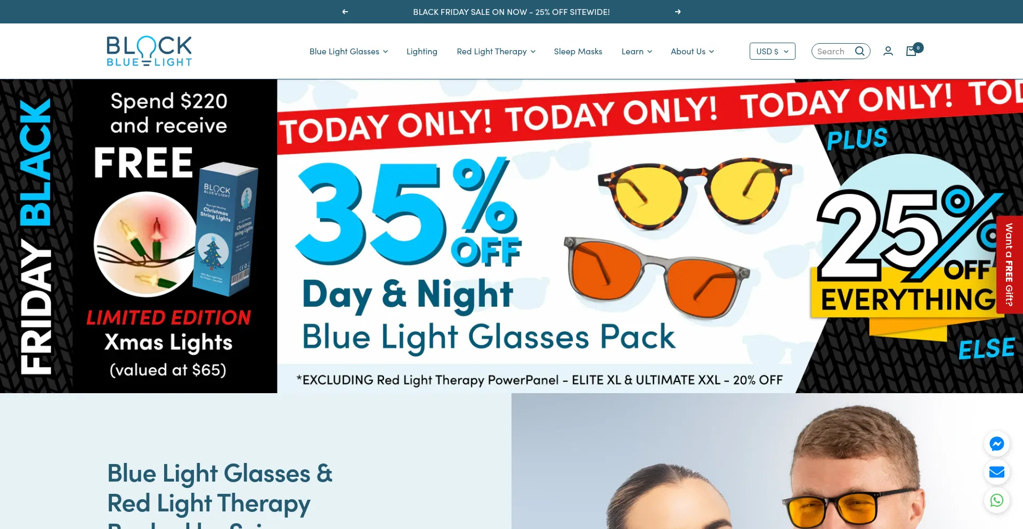This screenshot has width=1023, height=529.
Task: Click the Want a FREE Gift? tab
Action: click(1009, 264)
